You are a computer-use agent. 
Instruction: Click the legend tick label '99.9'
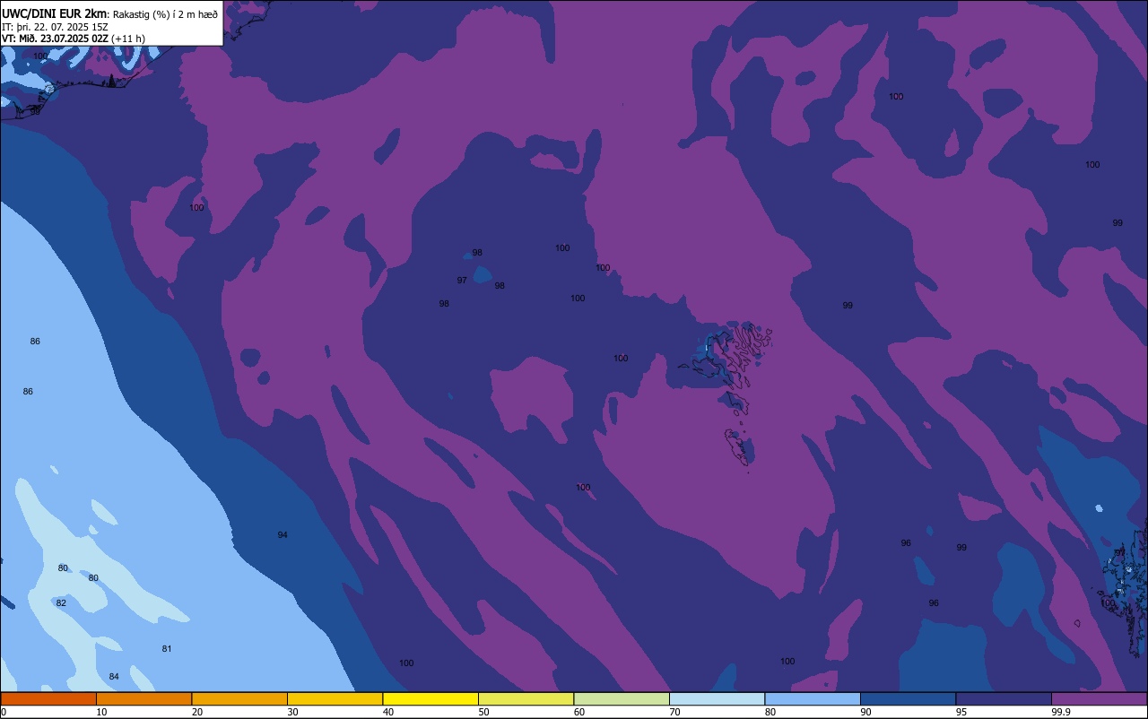pyautogui.click(x=1062, y=712)
